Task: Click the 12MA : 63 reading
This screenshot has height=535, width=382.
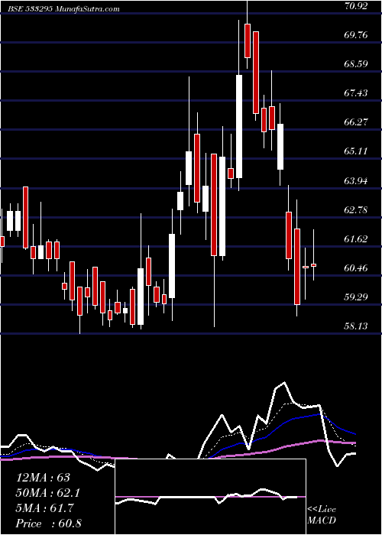Action: (x=43, y=478)
